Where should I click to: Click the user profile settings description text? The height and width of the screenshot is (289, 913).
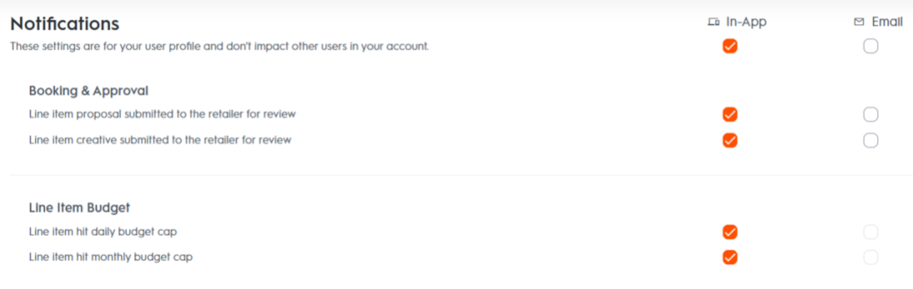click(219, 46)
